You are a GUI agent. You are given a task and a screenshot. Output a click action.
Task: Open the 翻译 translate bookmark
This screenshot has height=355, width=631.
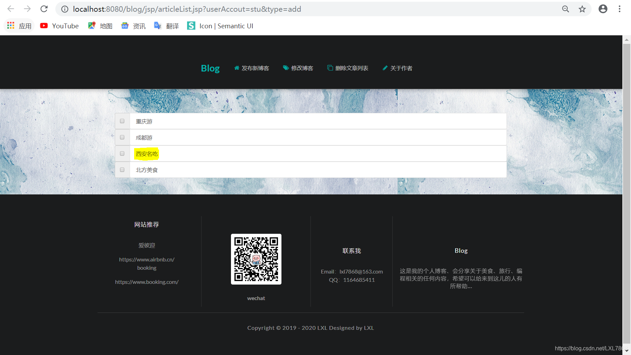point(167,26)
